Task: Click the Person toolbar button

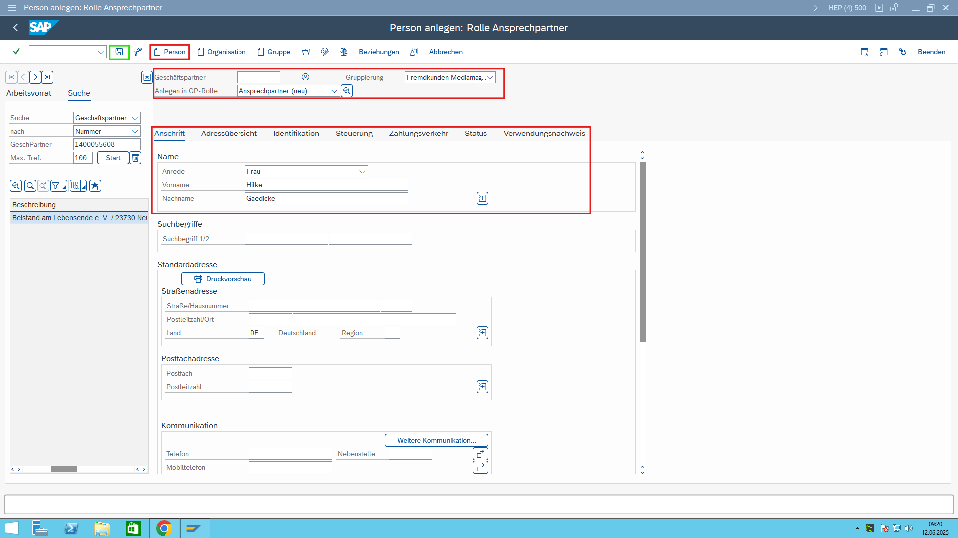Action: click(170, 52)
